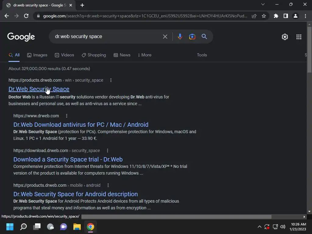Click the Chrome taskbar icon
This screenshot has height=234, width=312.
90,227
